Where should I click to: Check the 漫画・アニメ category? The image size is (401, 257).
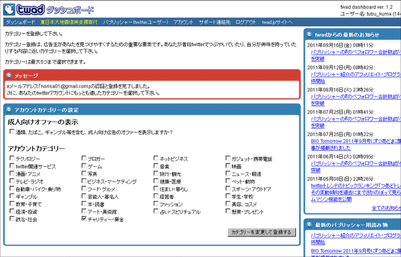tap(12, 173)
